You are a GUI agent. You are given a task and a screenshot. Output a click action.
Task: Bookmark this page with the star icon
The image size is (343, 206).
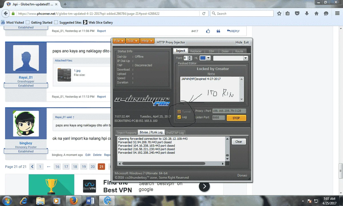(279, 13)
